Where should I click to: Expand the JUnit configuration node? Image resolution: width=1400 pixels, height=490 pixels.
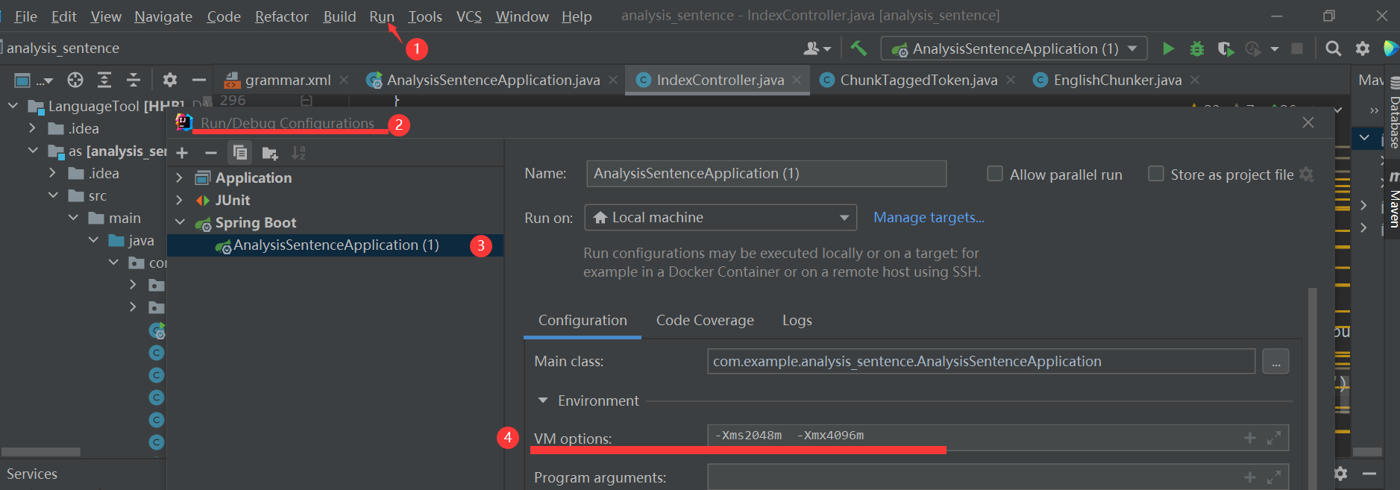tap(179, 200)
